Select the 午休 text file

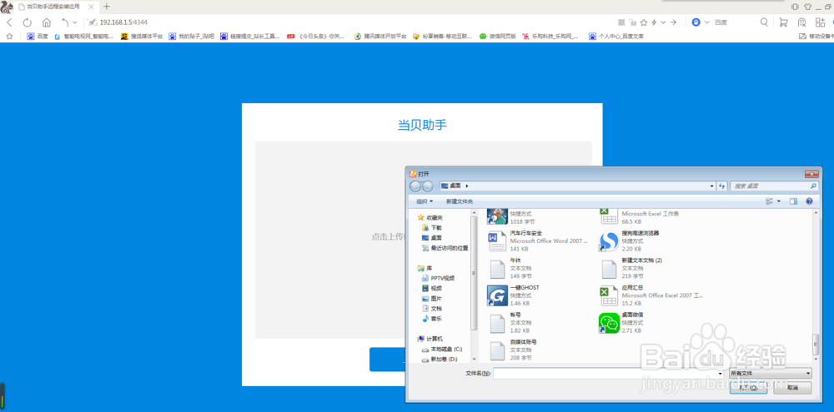(510, 268)
